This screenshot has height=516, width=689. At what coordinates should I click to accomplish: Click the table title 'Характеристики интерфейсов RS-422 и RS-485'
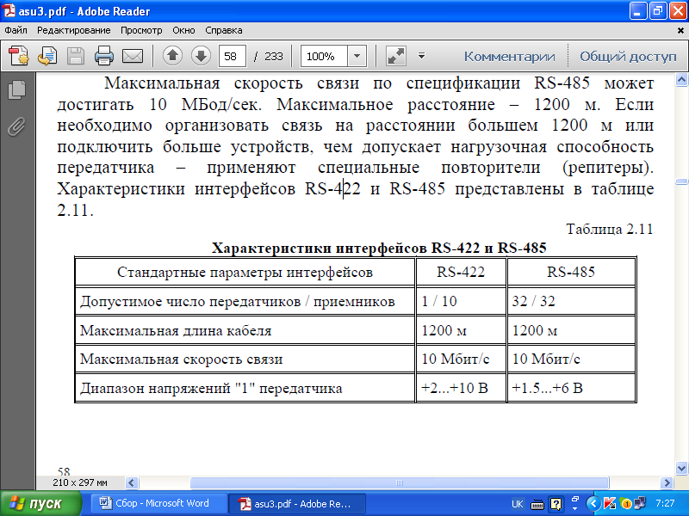point(379,248)
